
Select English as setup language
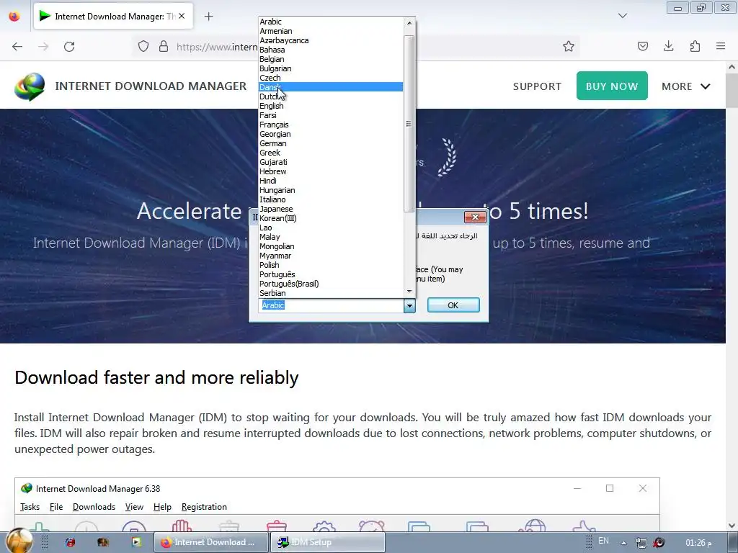[x=331, y=106]
